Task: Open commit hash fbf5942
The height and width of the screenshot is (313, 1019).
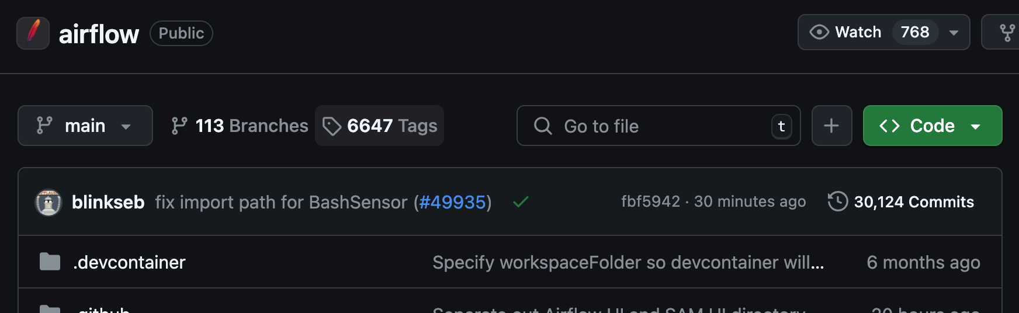Action: (x=650, y=201)
